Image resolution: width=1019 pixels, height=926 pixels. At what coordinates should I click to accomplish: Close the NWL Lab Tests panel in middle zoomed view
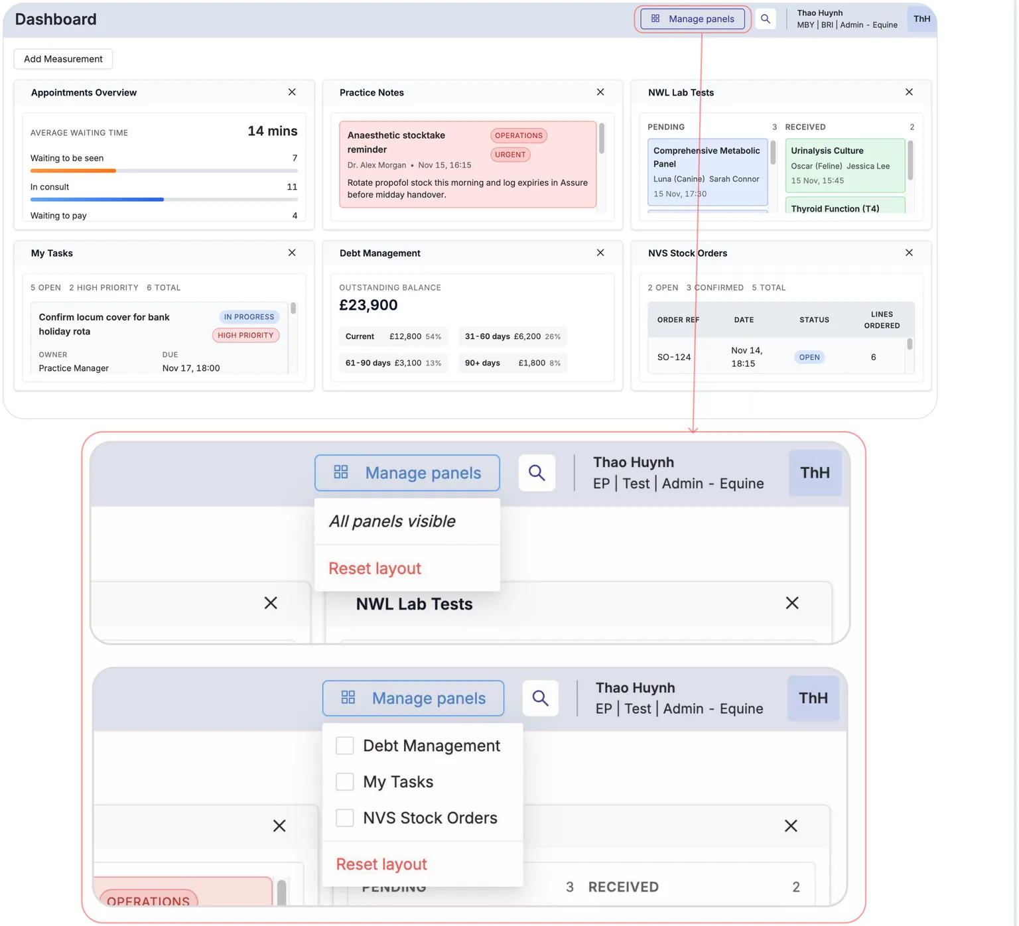click(x=792, y=603)
